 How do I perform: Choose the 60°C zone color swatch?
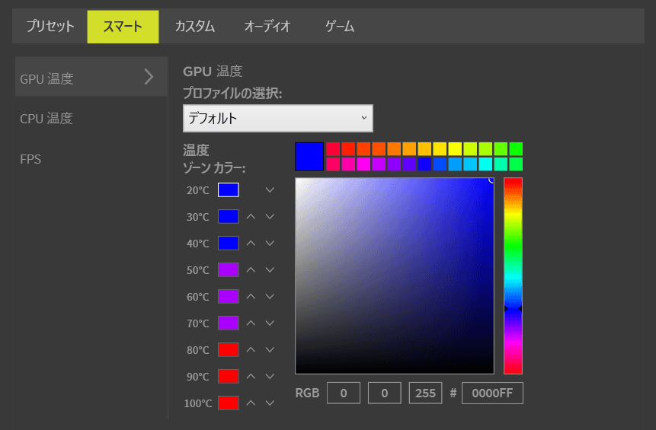coord(229,296)
